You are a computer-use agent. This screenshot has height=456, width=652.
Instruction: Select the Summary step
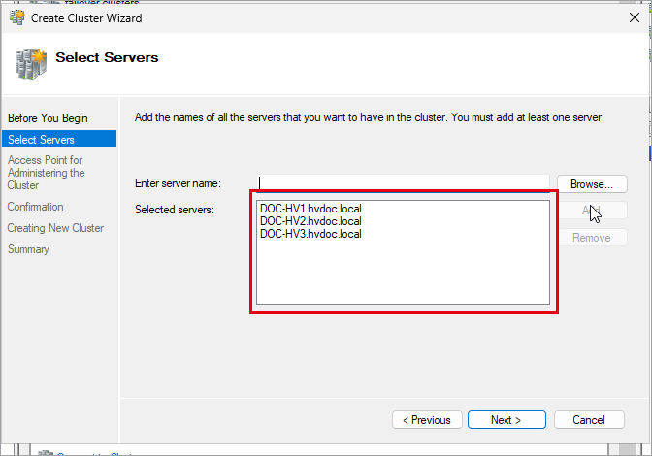(x=28, y=249)
